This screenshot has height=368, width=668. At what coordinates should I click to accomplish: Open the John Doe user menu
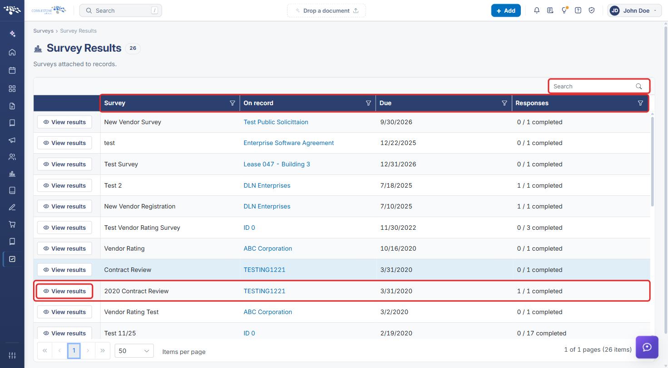(635, 10)
